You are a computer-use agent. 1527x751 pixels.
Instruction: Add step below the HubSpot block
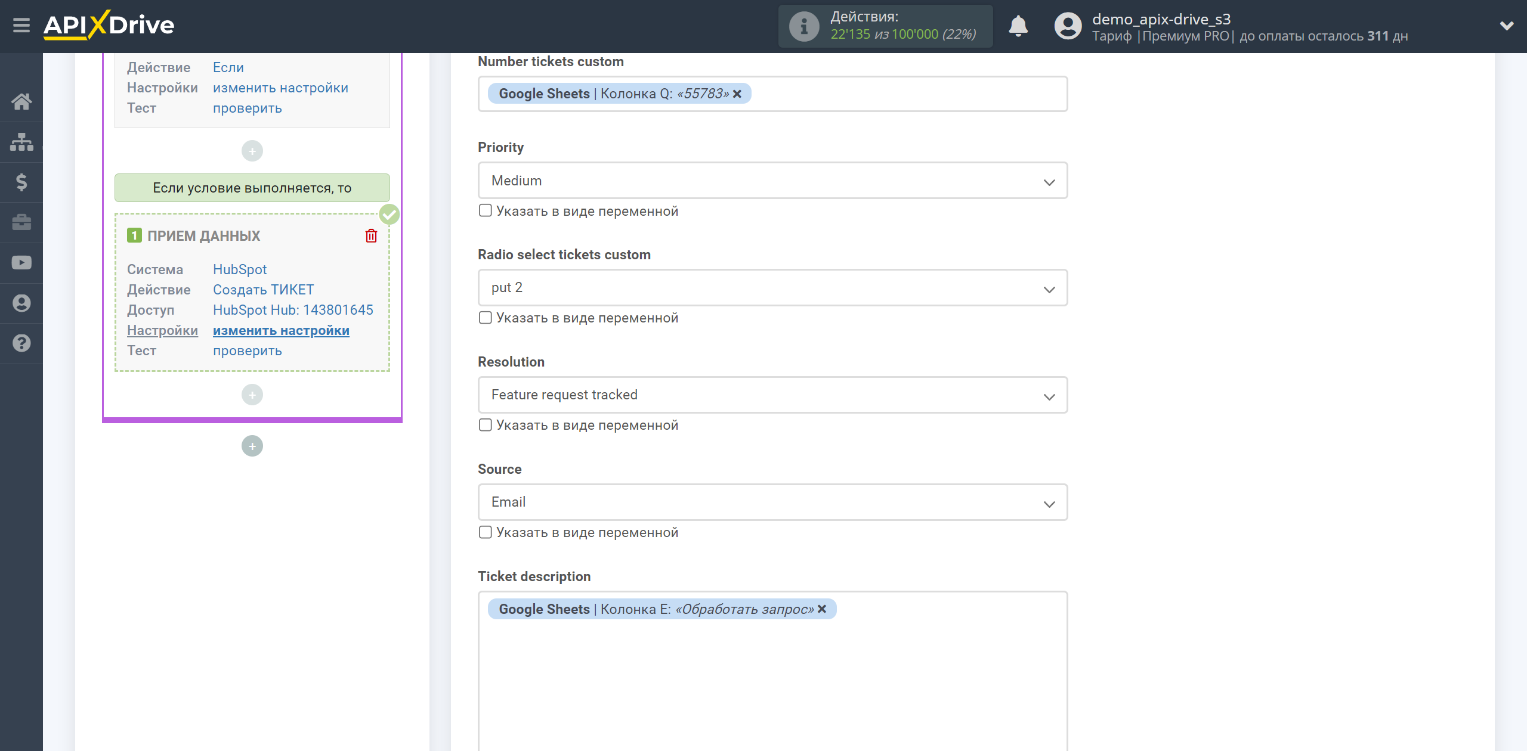[x=252, y=395]
